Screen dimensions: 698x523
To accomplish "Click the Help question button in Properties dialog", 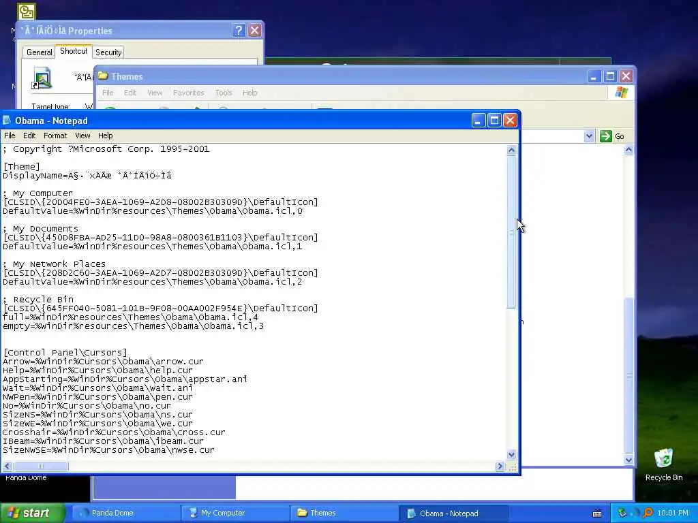I will (239, 30).
